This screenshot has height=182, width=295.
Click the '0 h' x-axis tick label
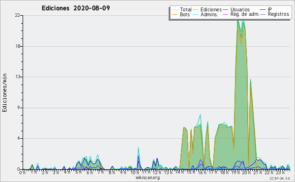coord(22,172)
